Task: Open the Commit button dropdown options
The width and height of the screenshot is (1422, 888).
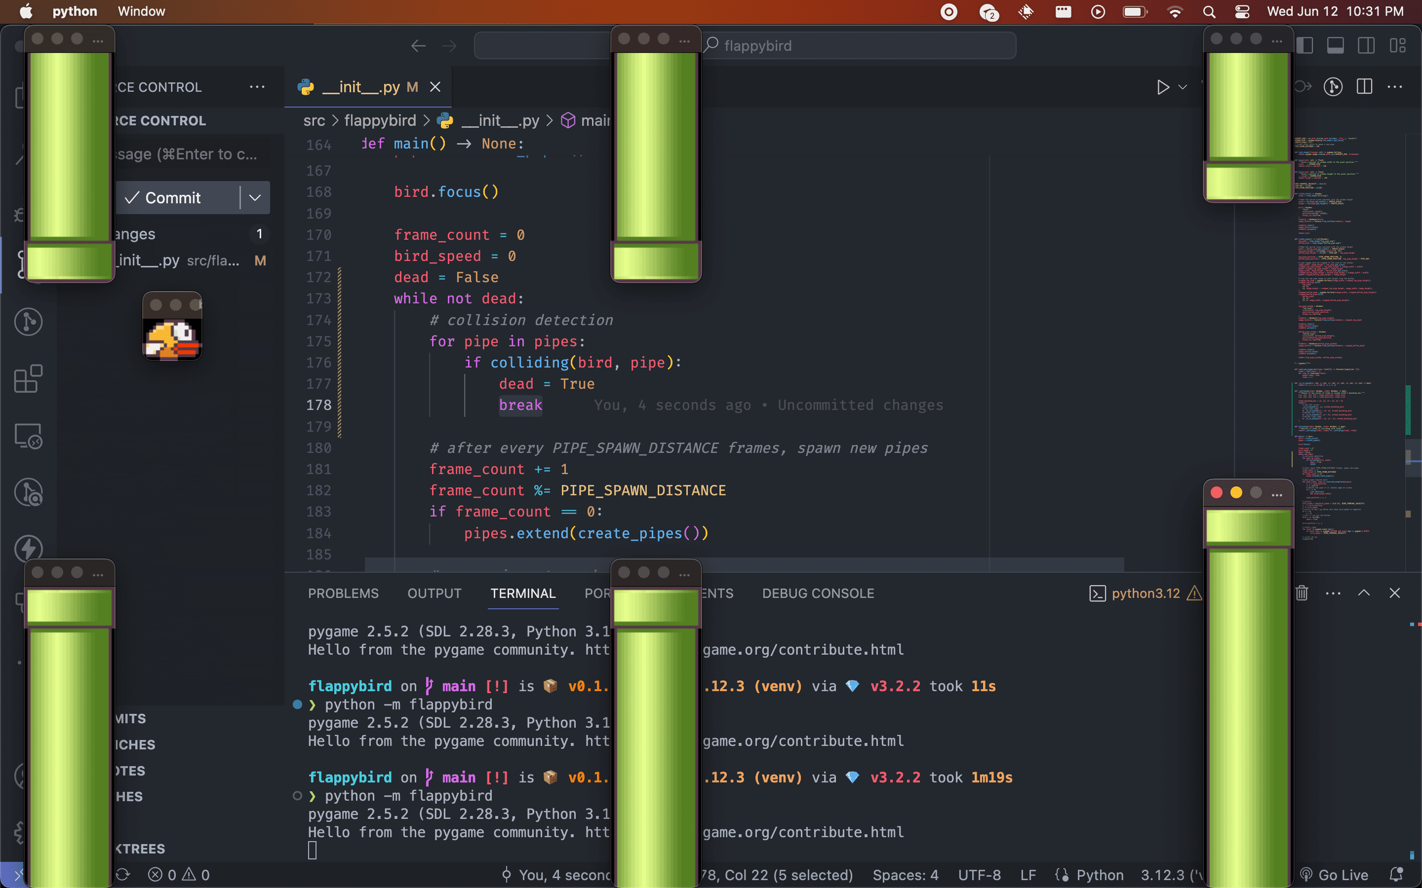Action: 256,197
